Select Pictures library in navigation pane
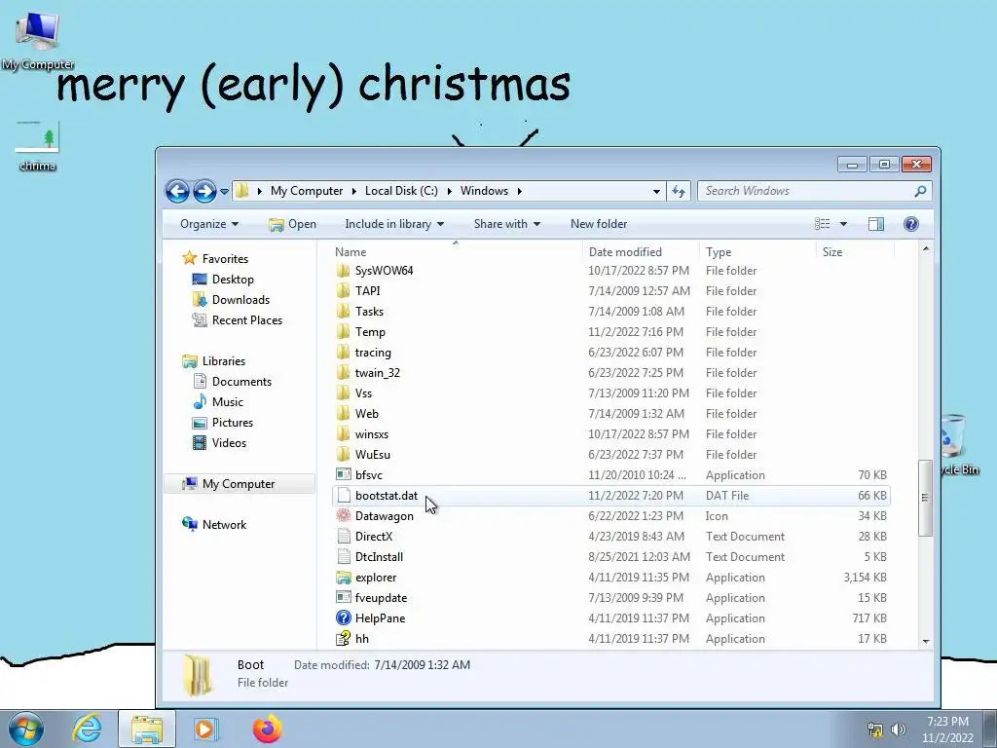 [223, 423]
